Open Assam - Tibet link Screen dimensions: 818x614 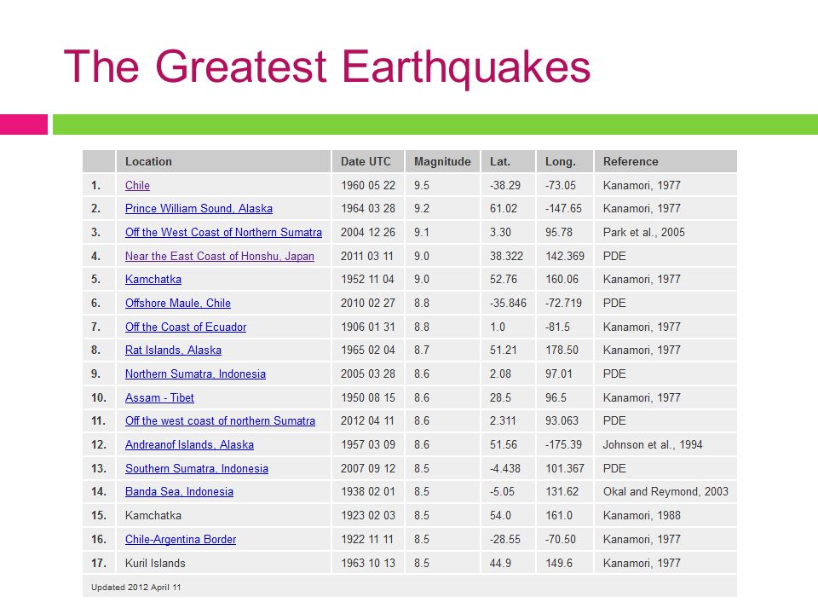[x=159, y=398]
